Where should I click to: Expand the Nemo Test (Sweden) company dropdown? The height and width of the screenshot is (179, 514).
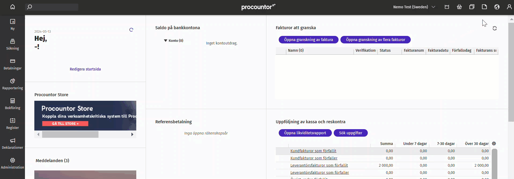(414, 7)
